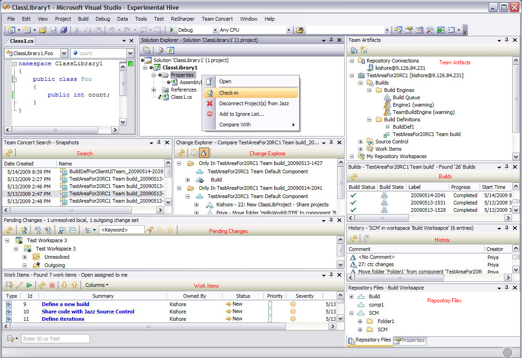Expand the Source Control node in Team Artifacts
The height and width of the screenshot is (358, 522).
tap(361, 142)
